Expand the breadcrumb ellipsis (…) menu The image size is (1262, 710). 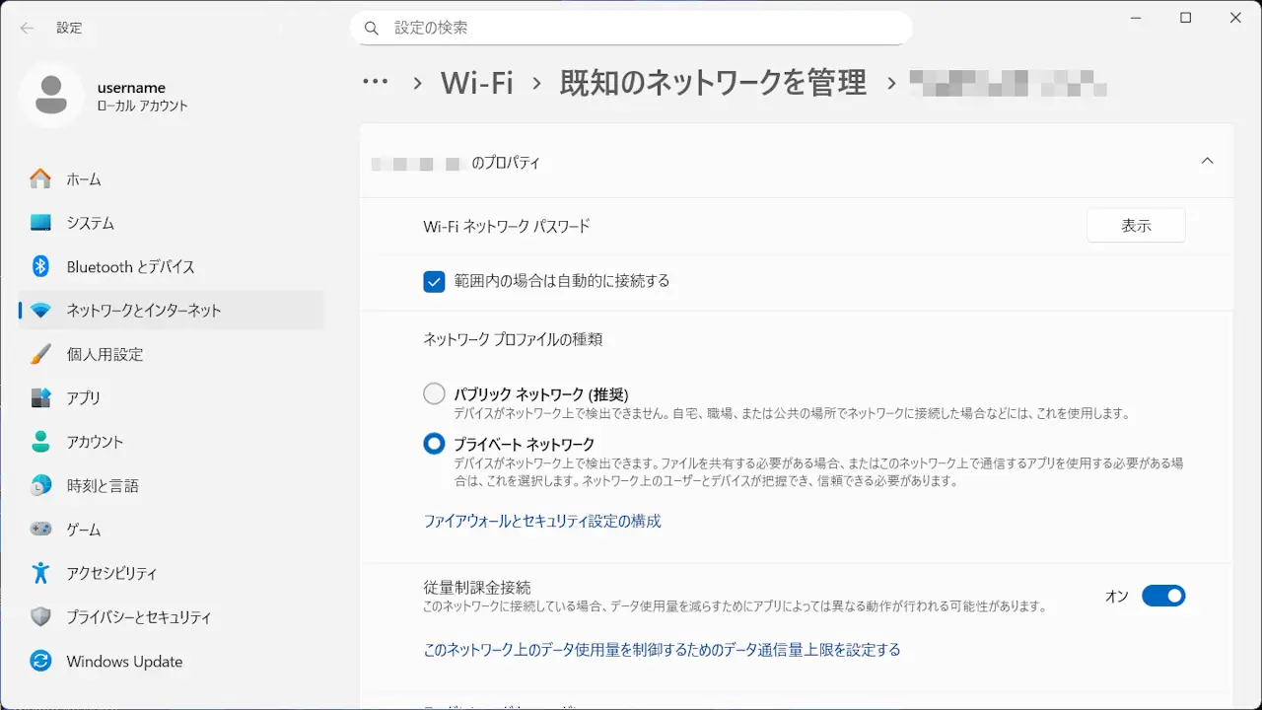click(x=375, y=83)
